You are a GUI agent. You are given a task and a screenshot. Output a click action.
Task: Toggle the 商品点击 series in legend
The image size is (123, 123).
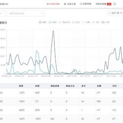pos(64,22)
